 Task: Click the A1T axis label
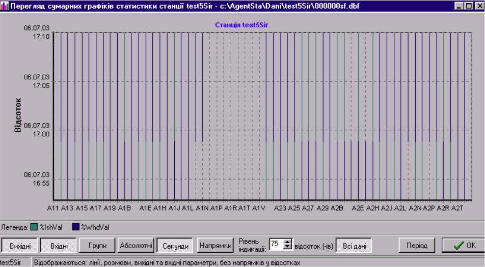click(245, 208)
